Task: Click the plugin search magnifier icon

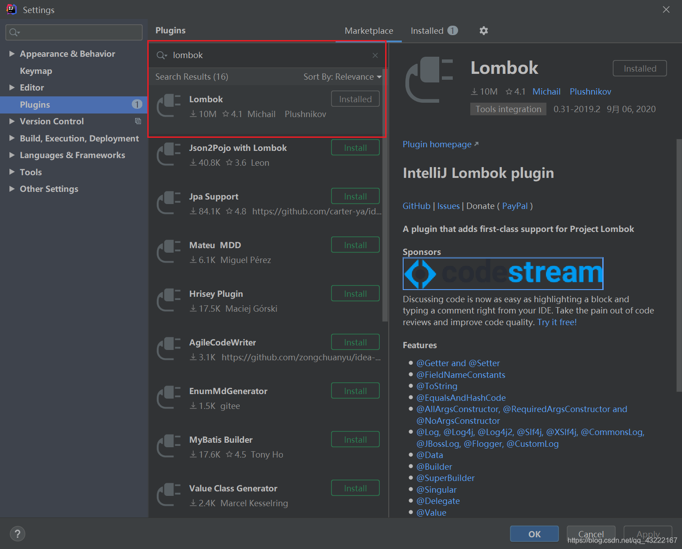Action: (162, 55)
